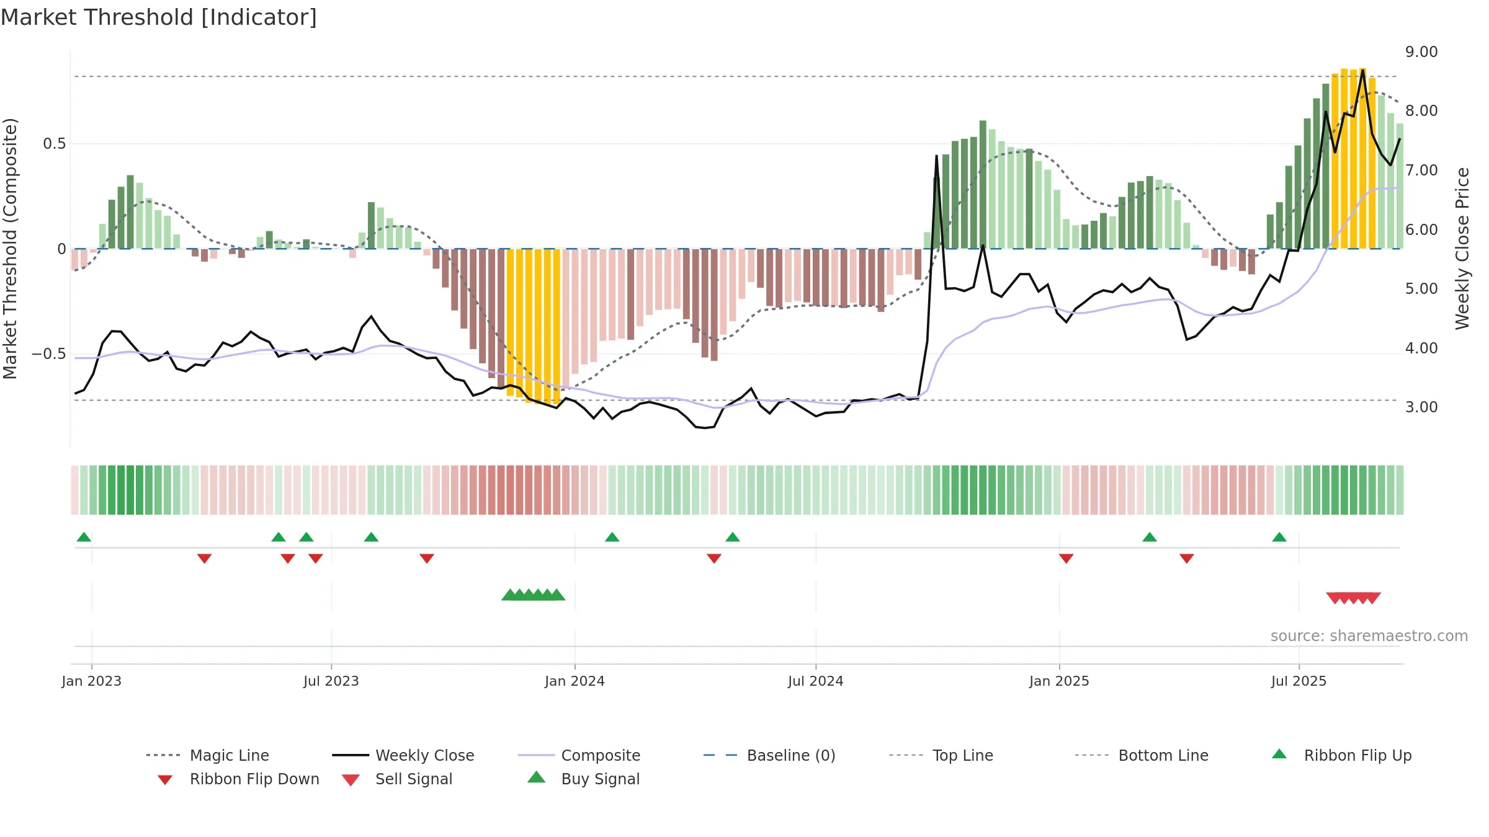Click the yellow histogram bars in mid 2025
1489x837 pixels.
(1354, 159)
